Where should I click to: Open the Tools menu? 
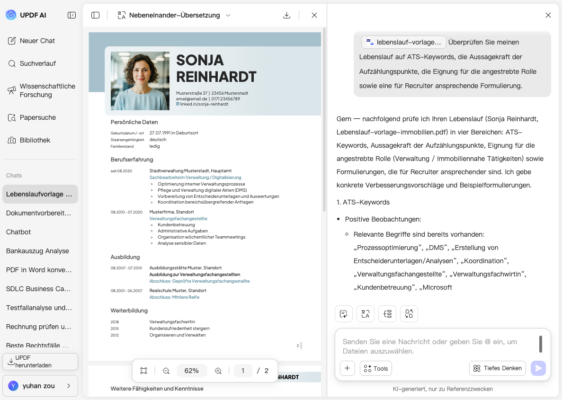tap(375, 368)
